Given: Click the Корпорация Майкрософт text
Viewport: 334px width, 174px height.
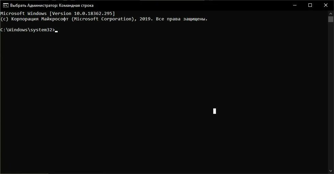Looking at the screenshot, I should click(40, 19).
